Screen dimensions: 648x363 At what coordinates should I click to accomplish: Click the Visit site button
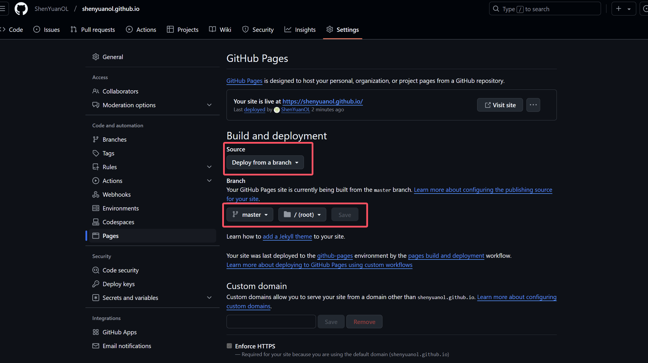[500, 105]
